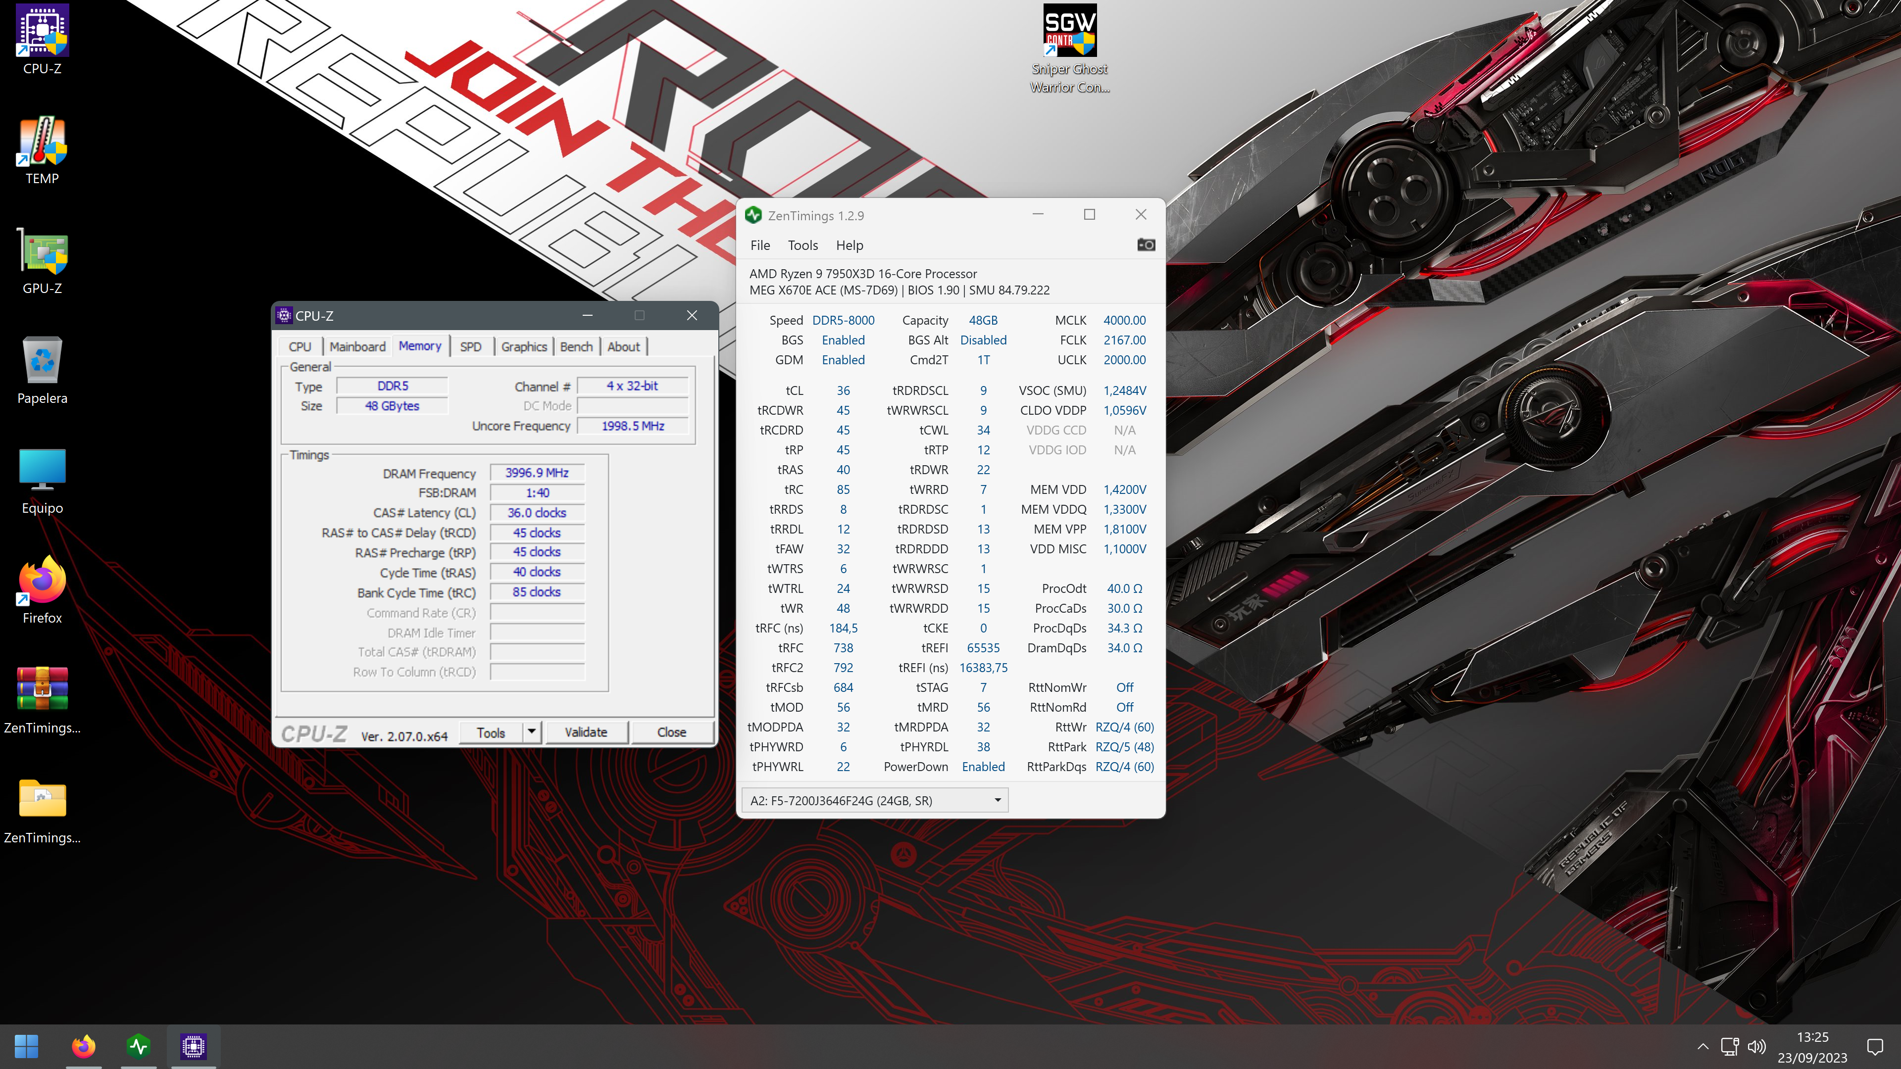This screenshot has width=1901, height=1069.
Task: Close the CPU-Z window with X
Action: pyautogui.click(x=692, y=316)
